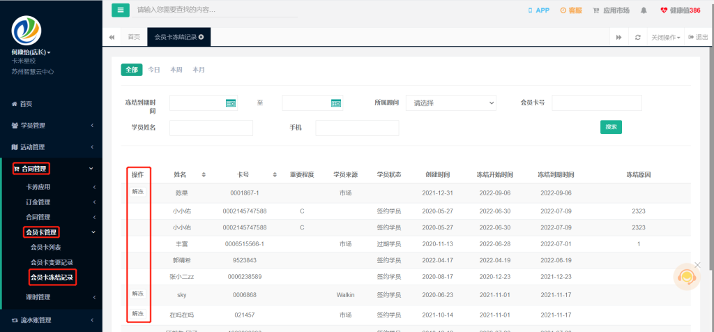Click card number 0001867-1
The height and width of the screenshot is (332, 714).
(x=245, y=193)
